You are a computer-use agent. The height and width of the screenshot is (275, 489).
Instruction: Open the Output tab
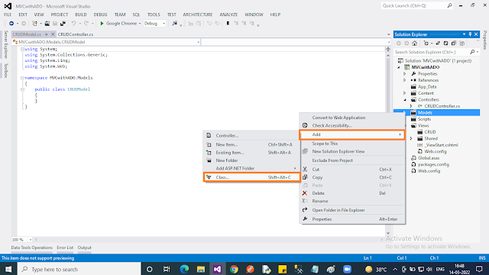click(x=85, y=247)
